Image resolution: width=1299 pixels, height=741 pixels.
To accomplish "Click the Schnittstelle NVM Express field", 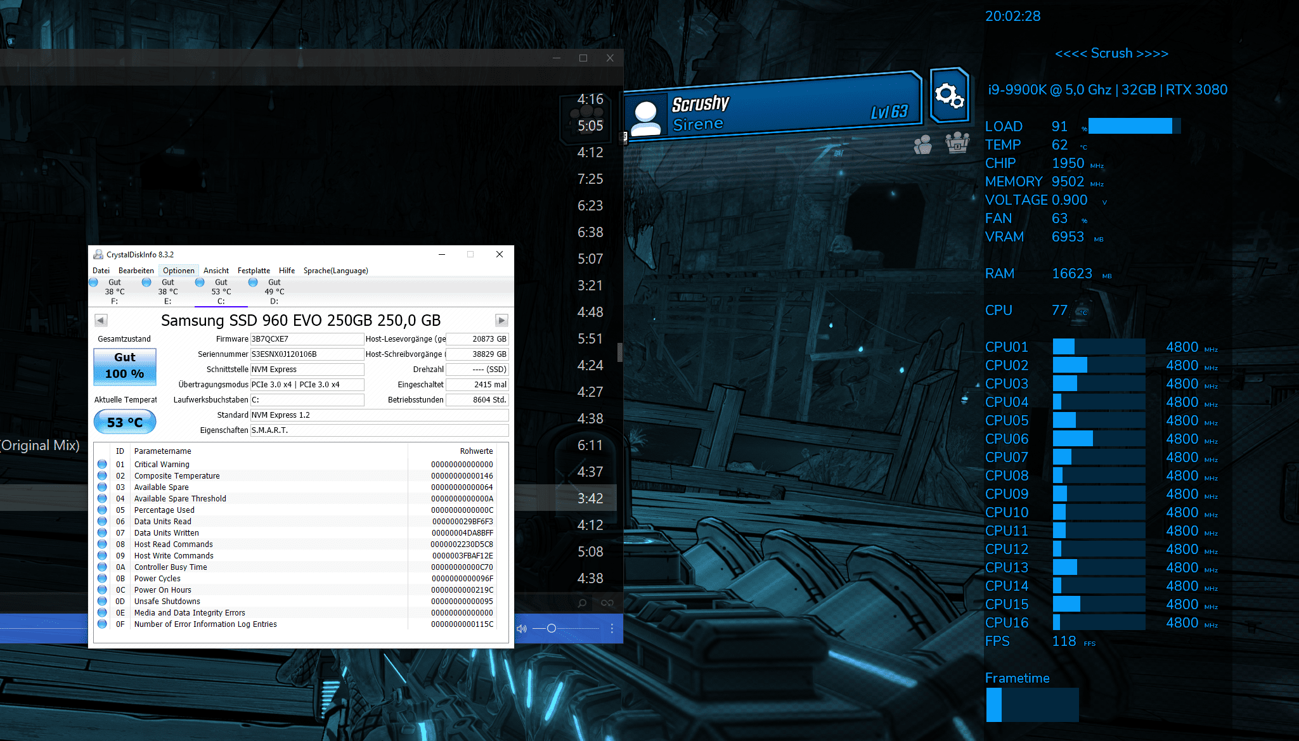I will (x=307, y=370).
